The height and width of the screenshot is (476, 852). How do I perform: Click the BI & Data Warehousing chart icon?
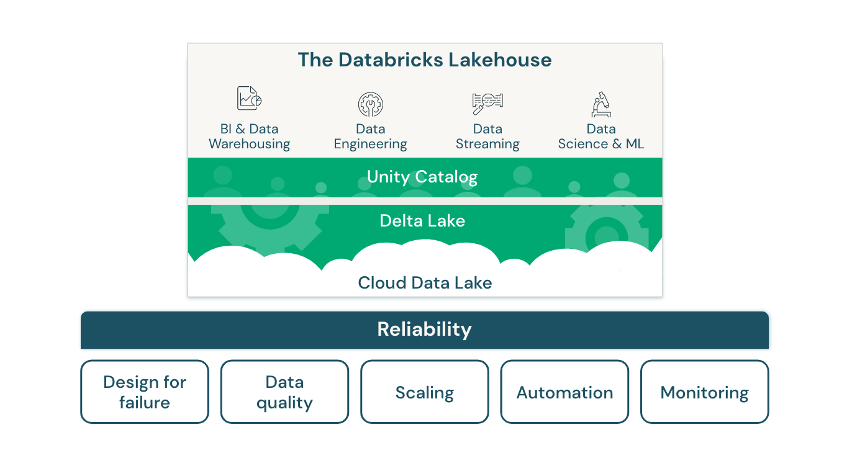coord(248,97)
